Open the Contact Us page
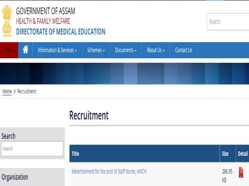 [183, 50]
